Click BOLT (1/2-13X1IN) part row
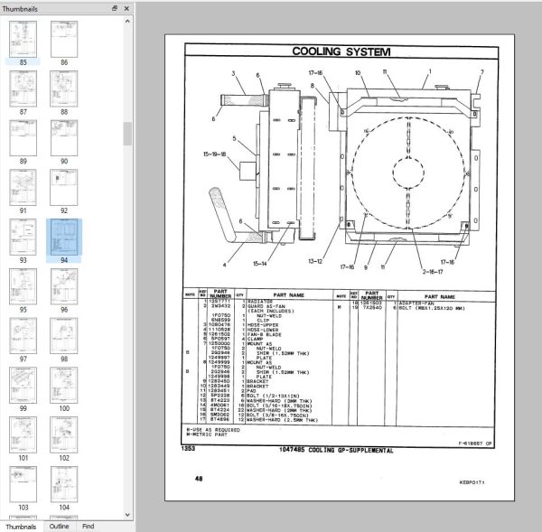This screenshot has width=542, height=532. [273, 396]
